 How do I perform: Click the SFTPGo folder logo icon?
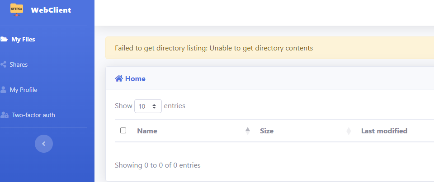[x=17, y=10]
